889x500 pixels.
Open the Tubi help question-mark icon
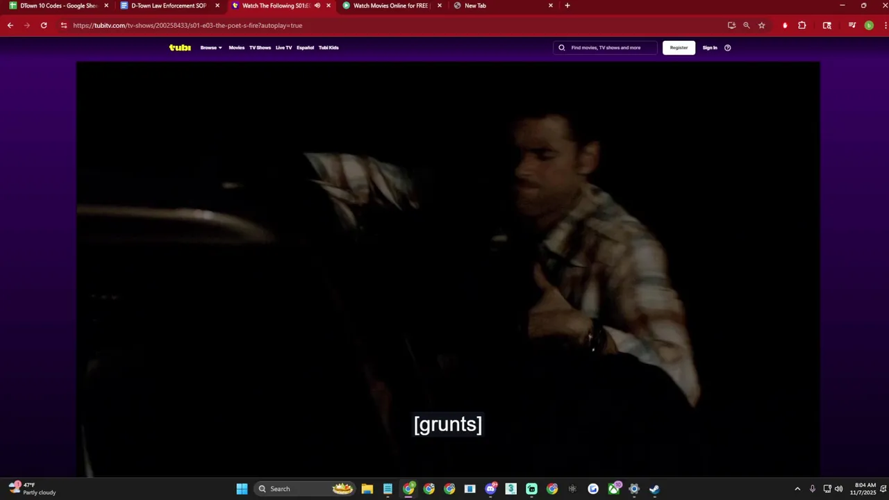[728, 48]
